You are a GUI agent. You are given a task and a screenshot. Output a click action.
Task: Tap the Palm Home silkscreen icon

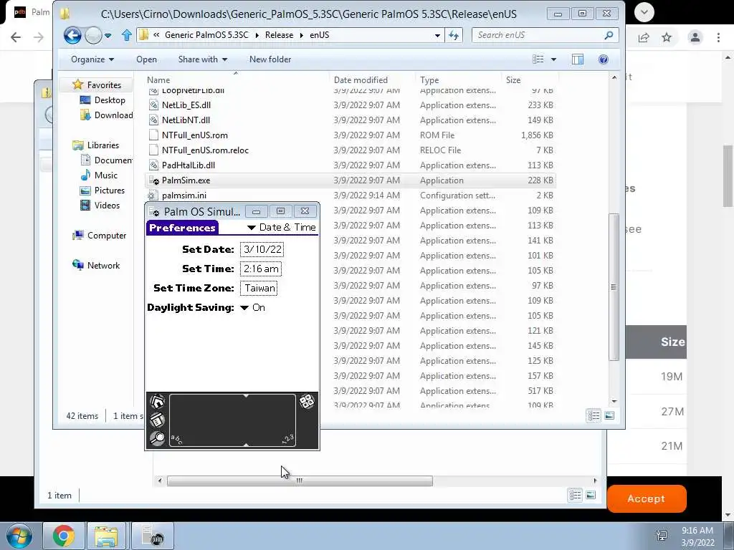coord(157,401)
